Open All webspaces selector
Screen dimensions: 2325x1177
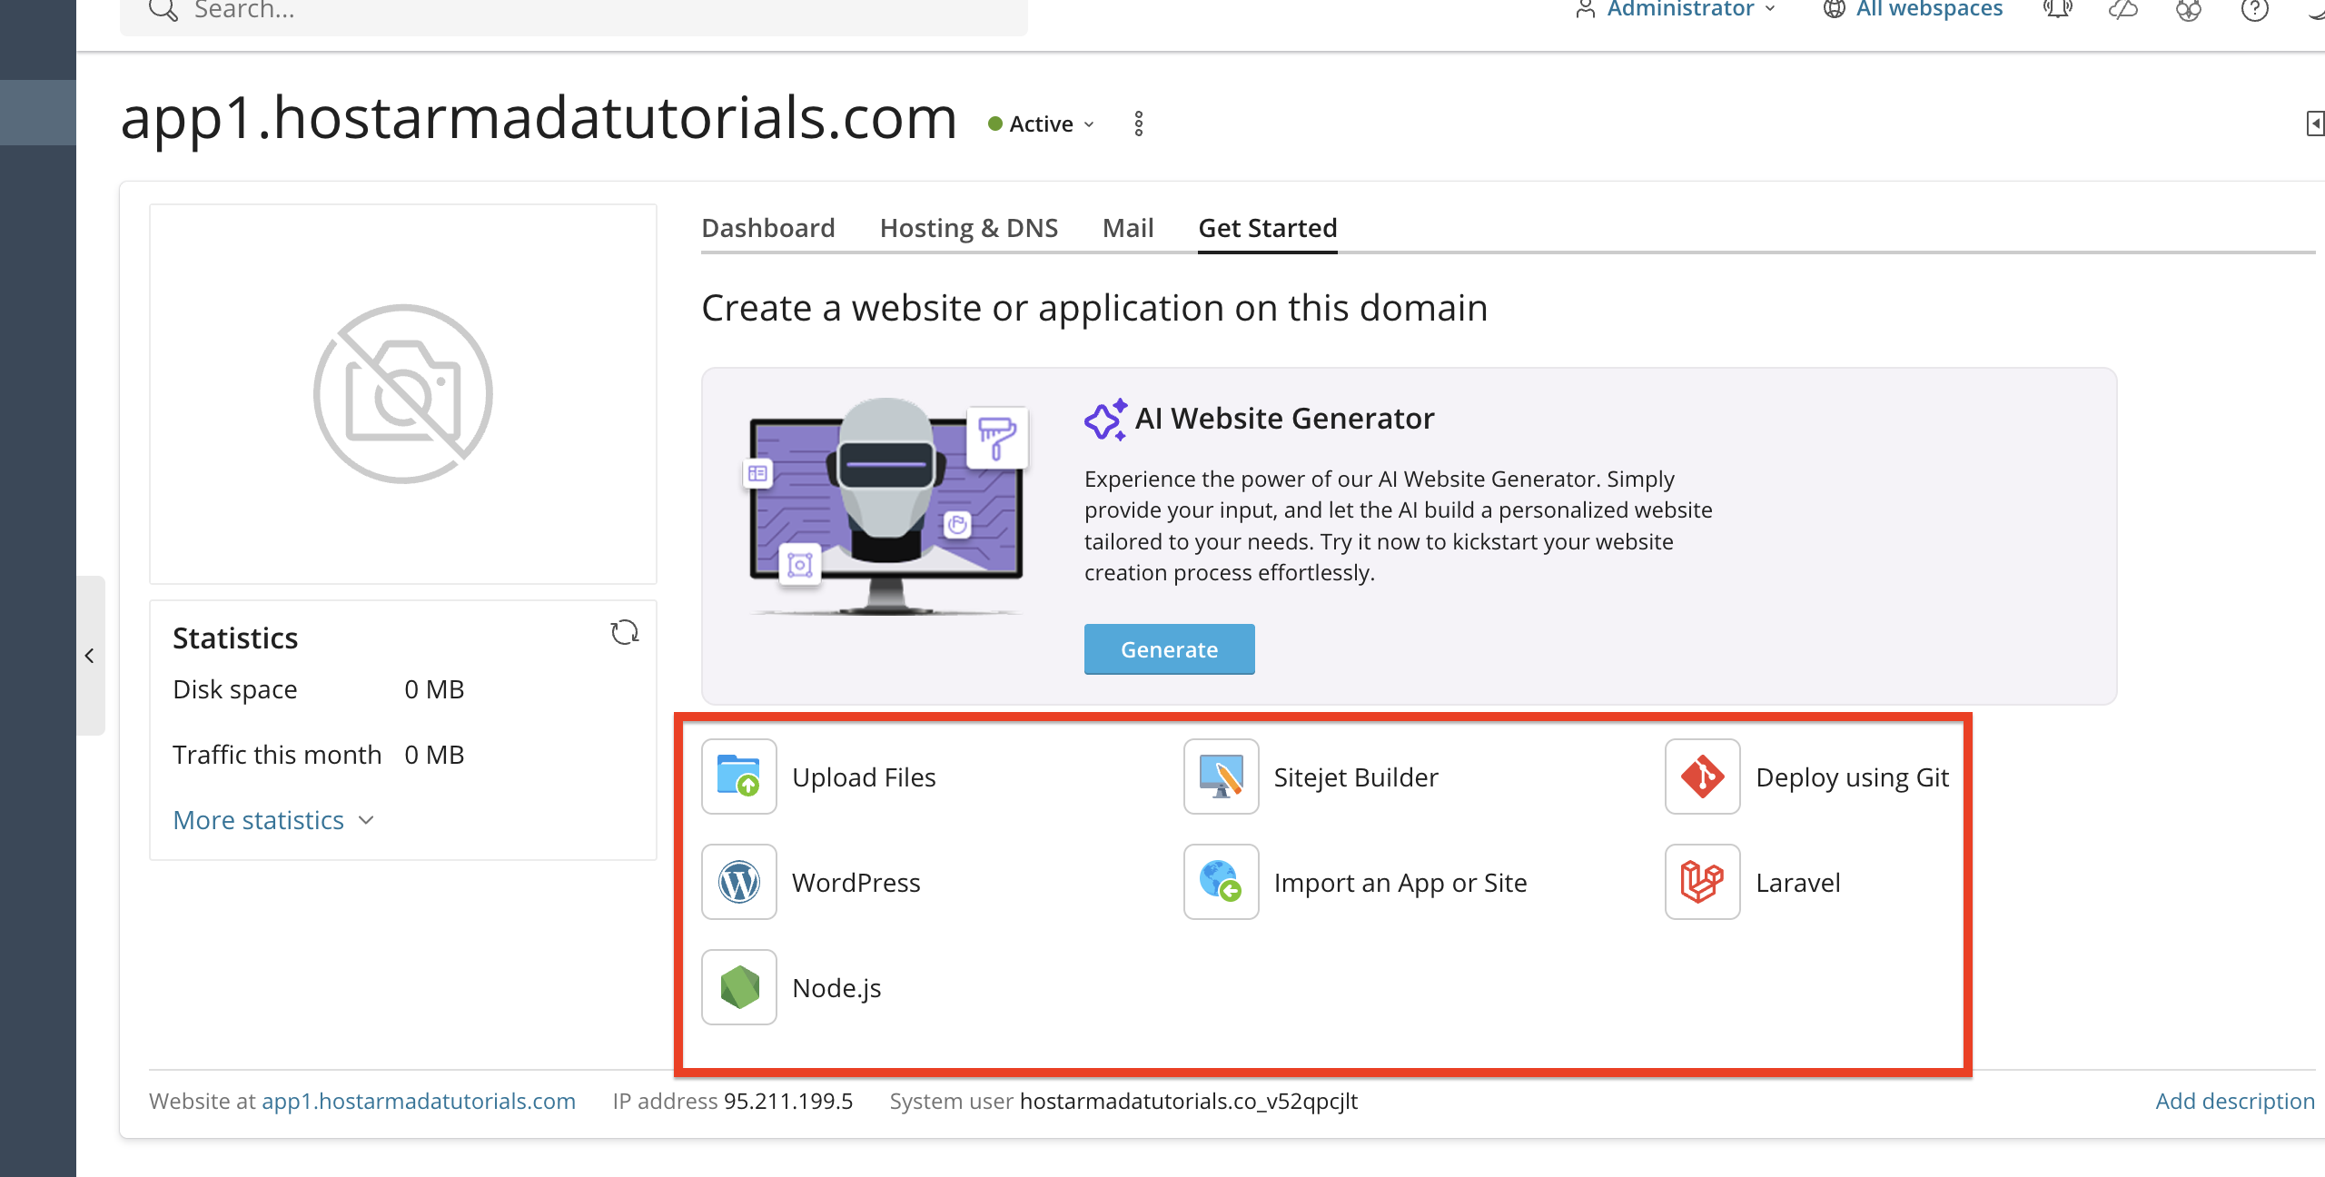(x=1913, y=9)
